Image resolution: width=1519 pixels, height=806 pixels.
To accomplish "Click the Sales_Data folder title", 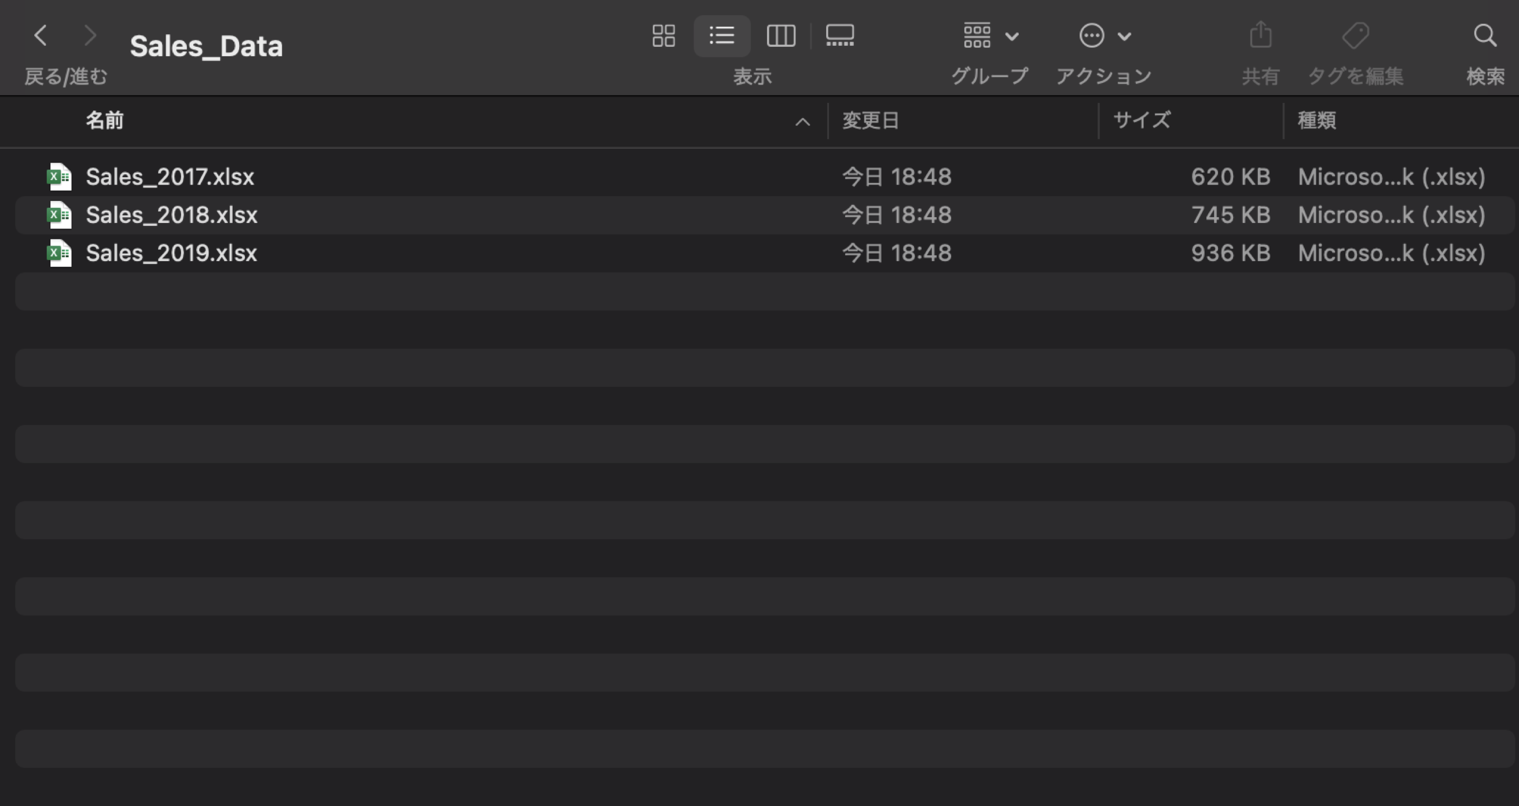I will 207,46.
